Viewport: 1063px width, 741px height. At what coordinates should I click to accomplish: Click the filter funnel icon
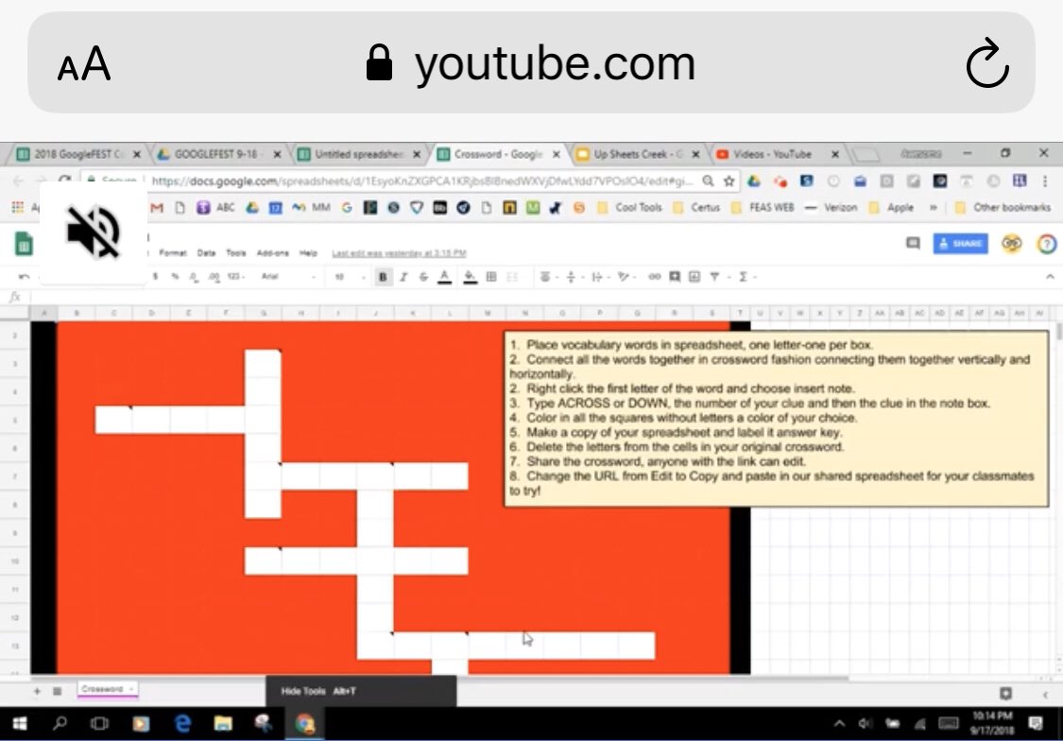click(714, 277)
